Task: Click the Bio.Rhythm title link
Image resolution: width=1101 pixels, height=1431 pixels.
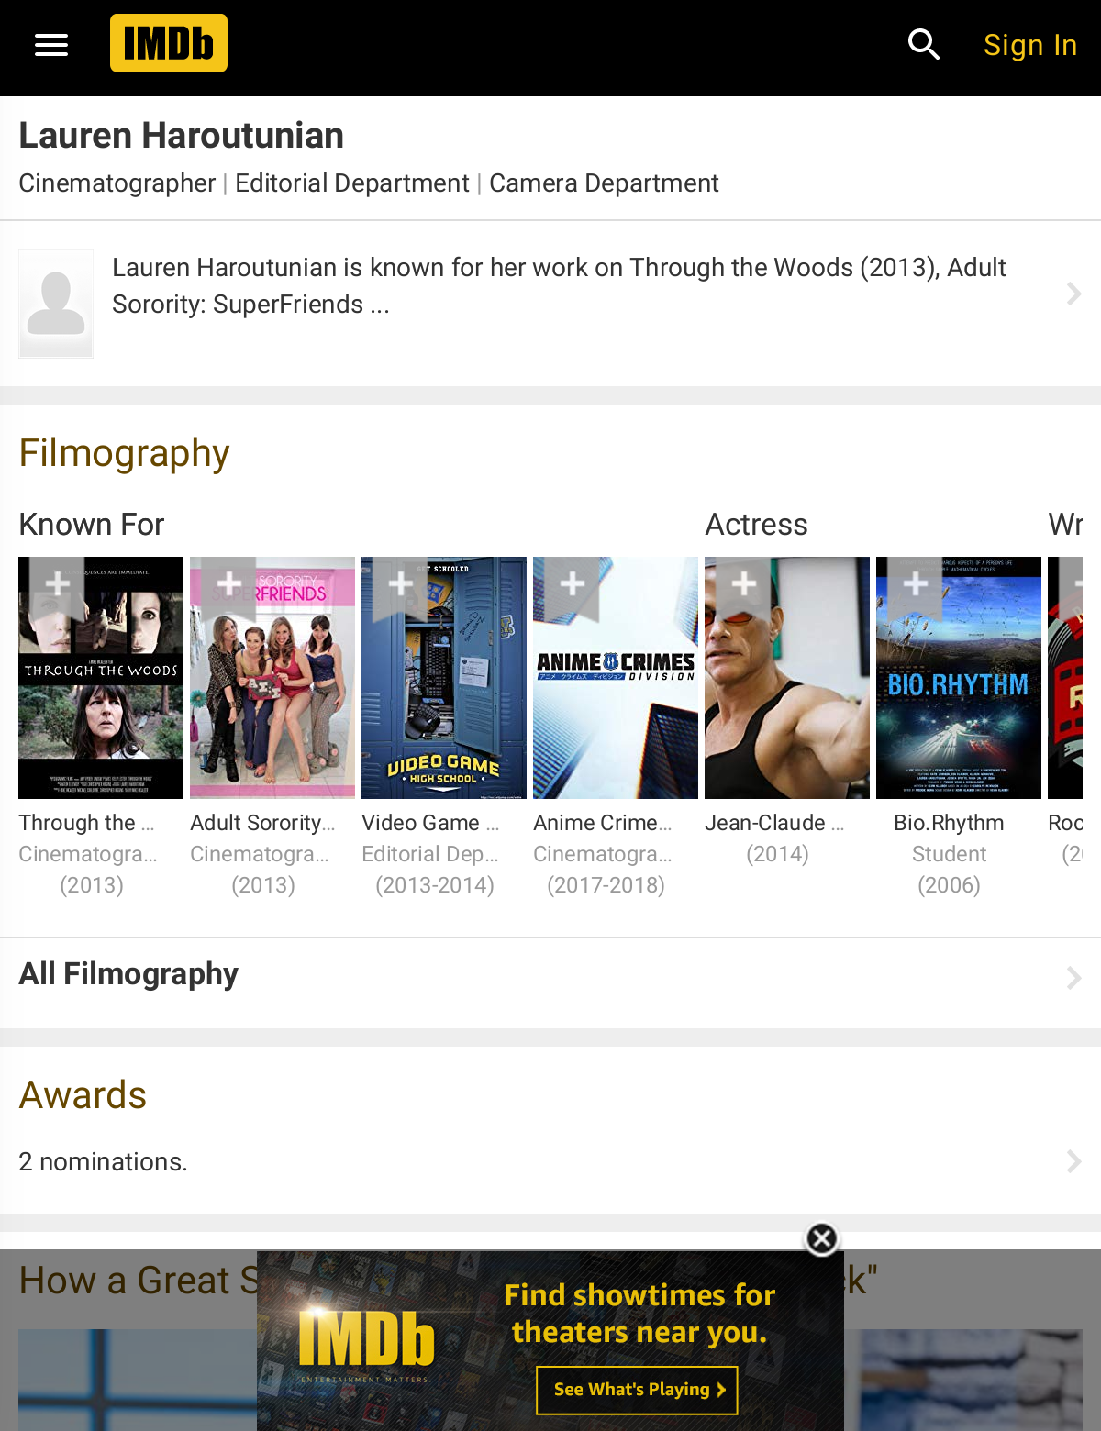Action: click(x=949, y=823)
